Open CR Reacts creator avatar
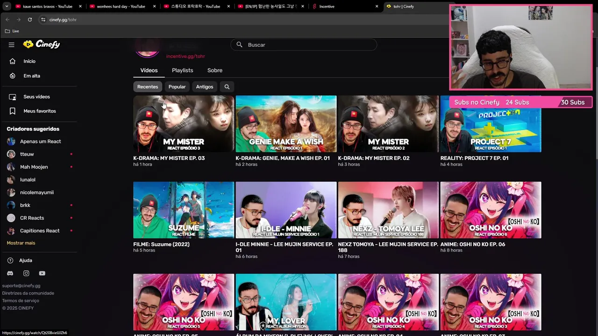598x336 pixels. point(11,218)
